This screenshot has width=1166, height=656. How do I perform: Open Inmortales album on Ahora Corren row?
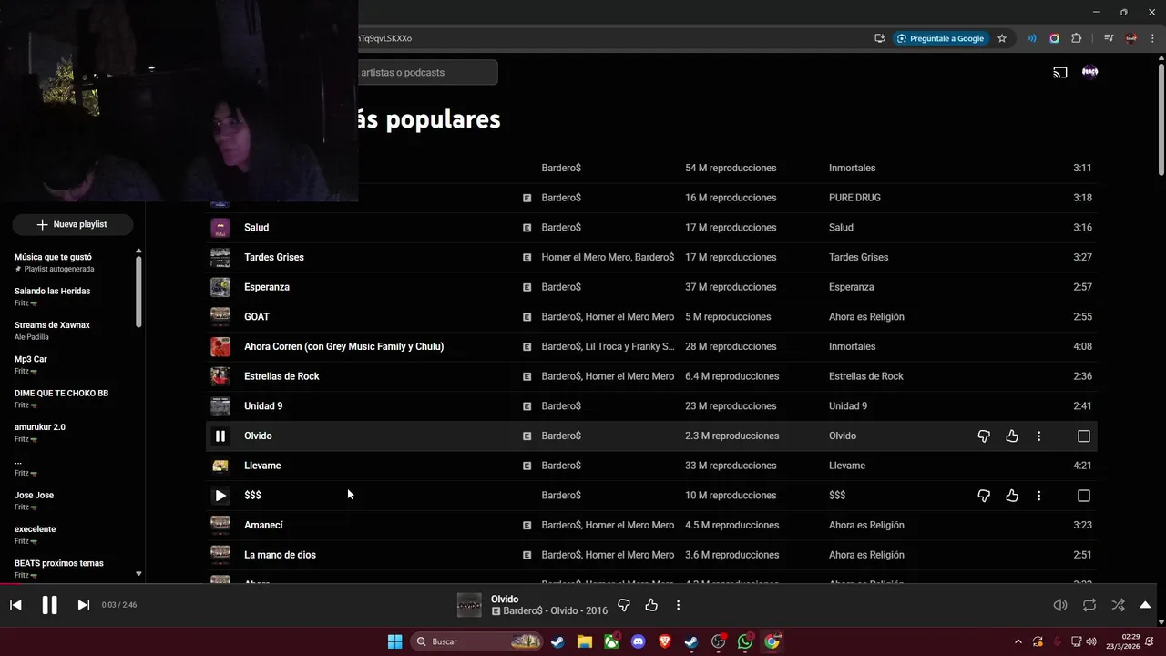[852, 347]
